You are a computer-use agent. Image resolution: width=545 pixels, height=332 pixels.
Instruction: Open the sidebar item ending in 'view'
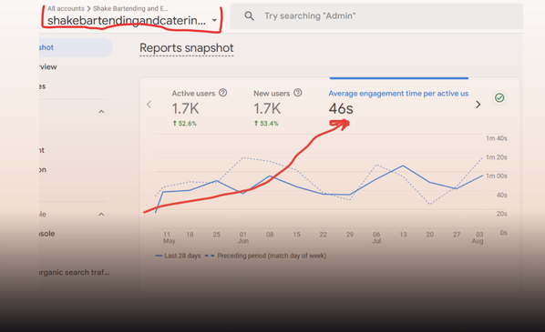click(x=48, y=66)
